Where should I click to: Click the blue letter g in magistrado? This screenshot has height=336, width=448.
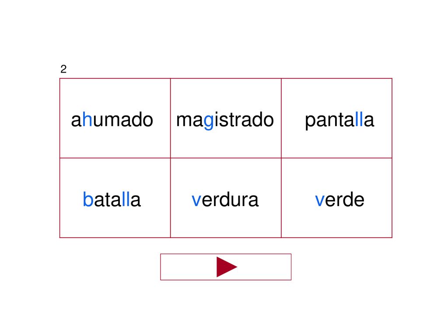(x=209, y=122)
